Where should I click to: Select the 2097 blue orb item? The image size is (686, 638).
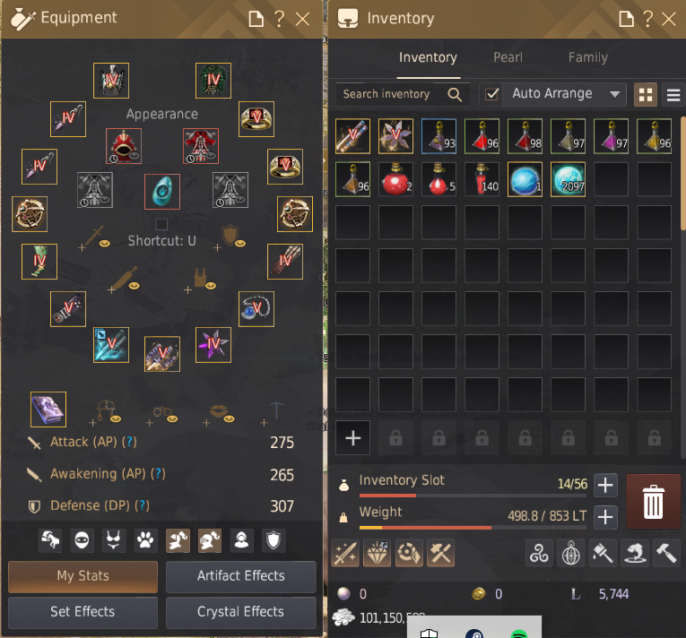(568, 179)
